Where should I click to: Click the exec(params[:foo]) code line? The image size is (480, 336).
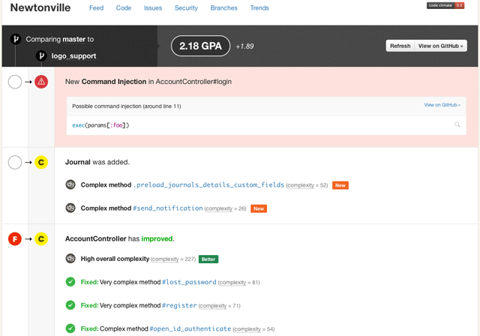point(100,125)
